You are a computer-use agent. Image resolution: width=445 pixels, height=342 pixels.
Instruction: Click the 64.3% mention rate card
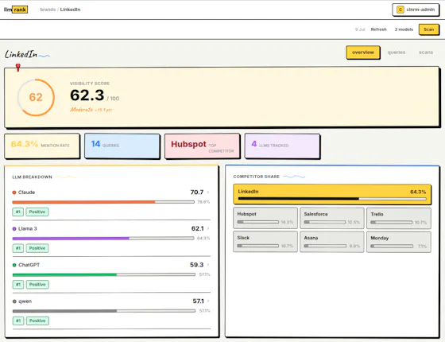pos(42,146)
